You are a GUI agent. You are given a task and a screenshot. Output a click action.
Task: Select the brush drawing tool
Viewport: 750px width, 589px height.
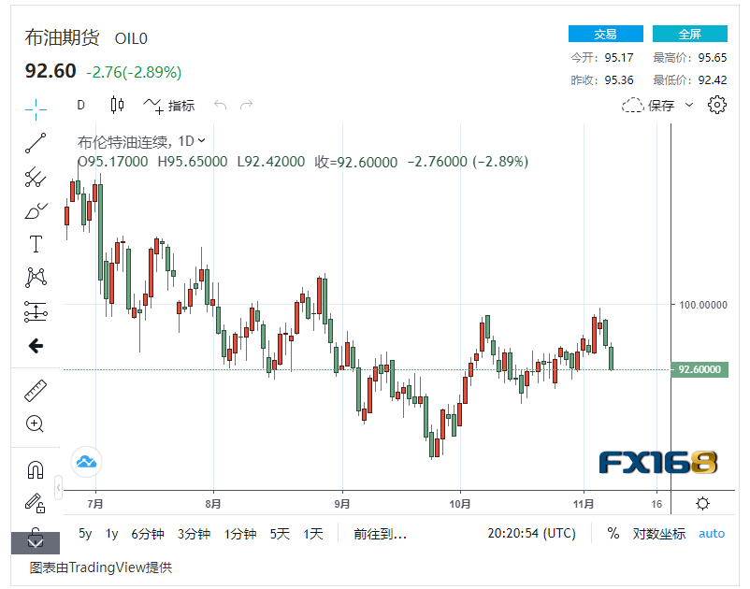36,211
